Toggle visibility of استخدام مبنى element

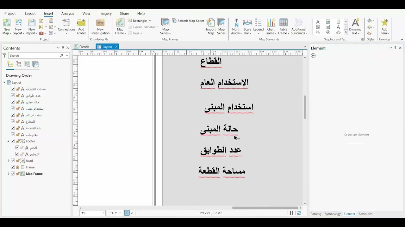(13, 108)
